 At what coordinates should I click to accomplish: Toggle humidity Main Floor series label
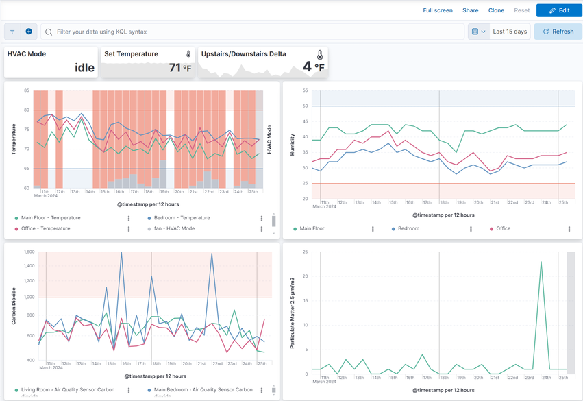pos(312,228)
